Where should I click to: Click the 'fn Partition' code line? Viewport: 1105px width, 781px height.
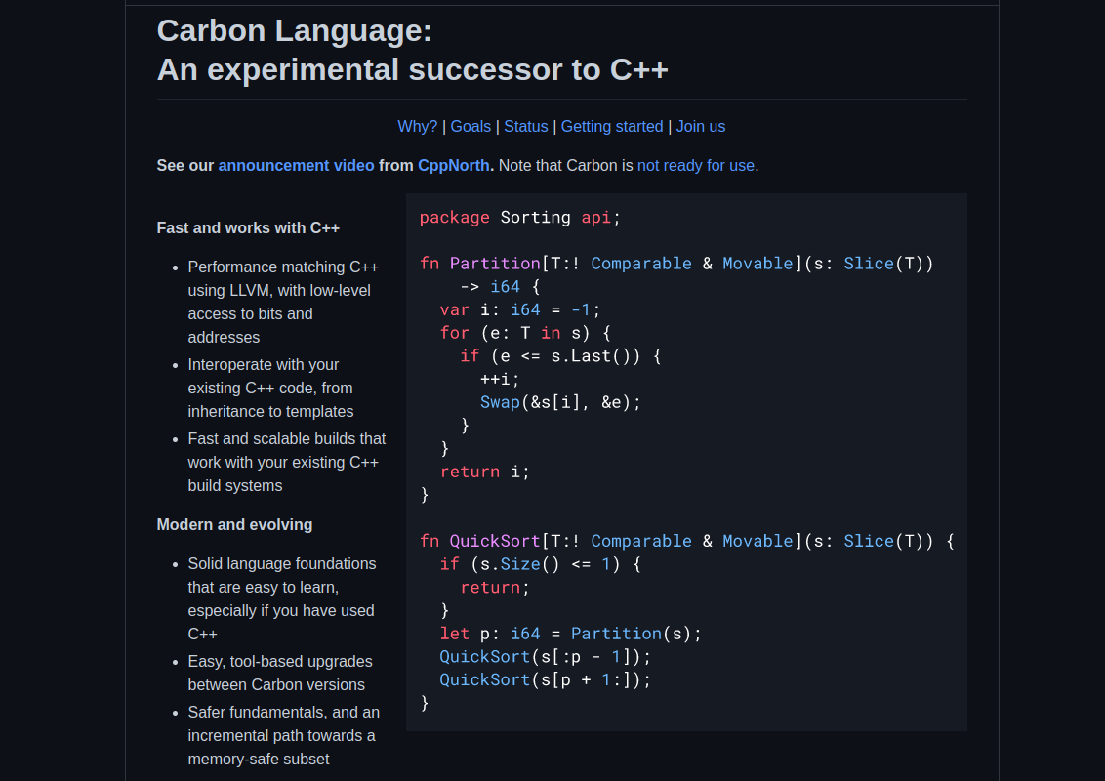676,264
